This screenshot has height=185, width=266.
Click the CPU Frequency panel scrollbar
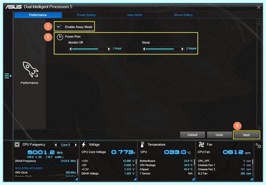coord(78,166)
